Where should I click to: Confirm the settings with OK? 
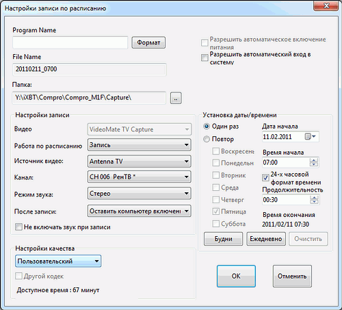click(236, 276)
